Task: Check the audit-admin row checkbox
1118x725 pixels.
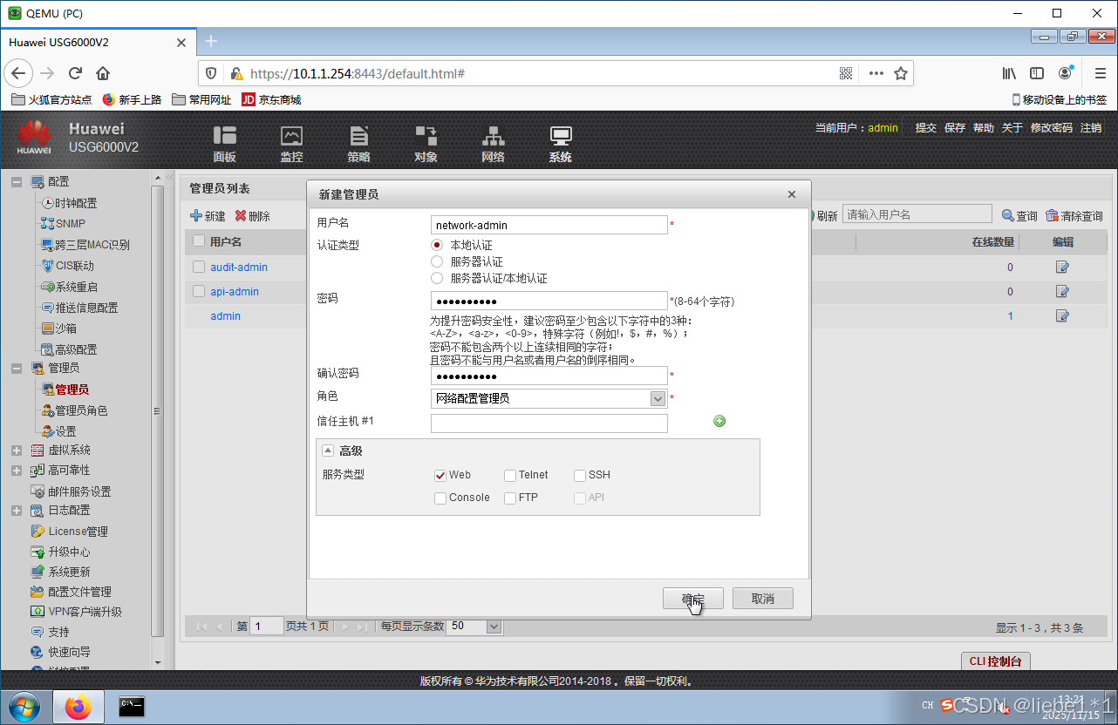Action: point(199,267)
